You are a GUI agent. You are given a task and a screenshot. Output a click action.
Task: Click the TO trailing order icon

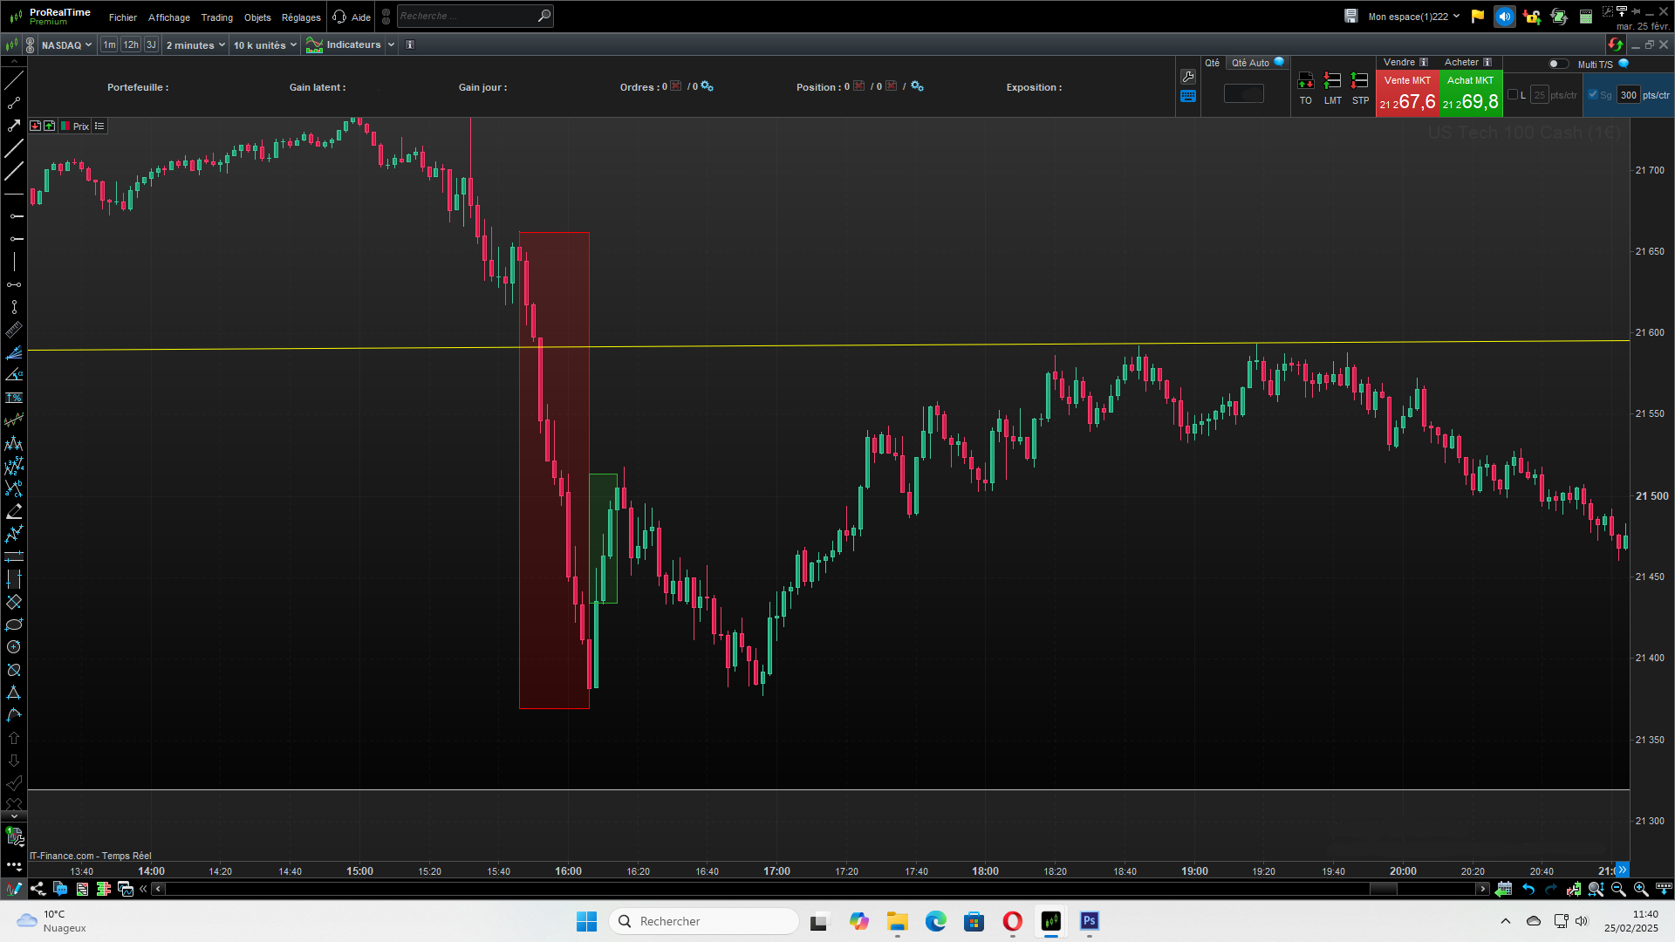[x=1305, y=81]
